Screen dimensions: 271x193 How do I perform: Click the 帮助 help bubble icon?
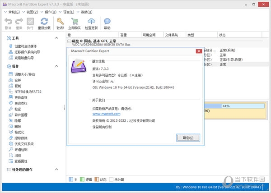[107, 21]
